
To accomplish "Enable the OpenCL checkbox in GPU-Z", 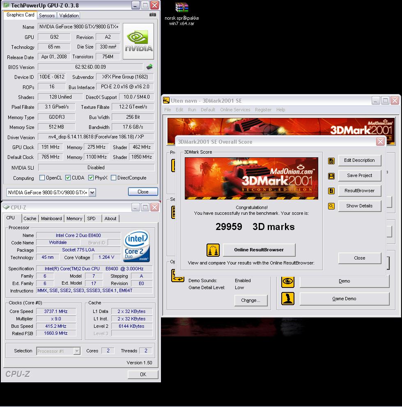I will point(42,178).
